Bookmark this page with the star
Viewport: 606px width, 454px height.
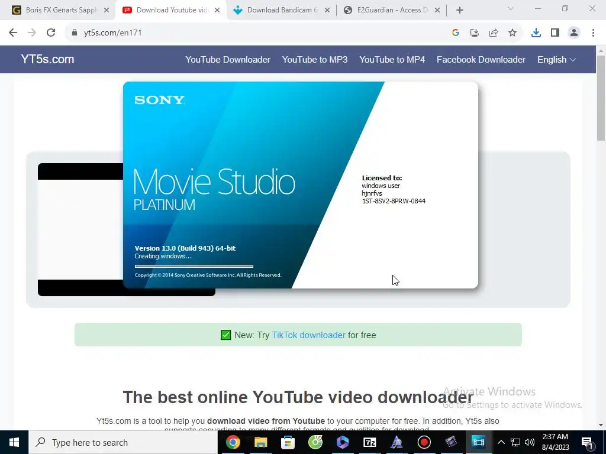(x=512, y=33)
